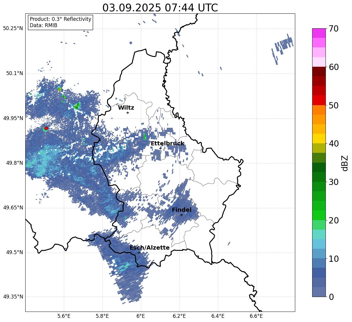This screenshot has width=352, height=322.
Task: Click the 50 tick on the colorbar
Action: pos(333,105)
